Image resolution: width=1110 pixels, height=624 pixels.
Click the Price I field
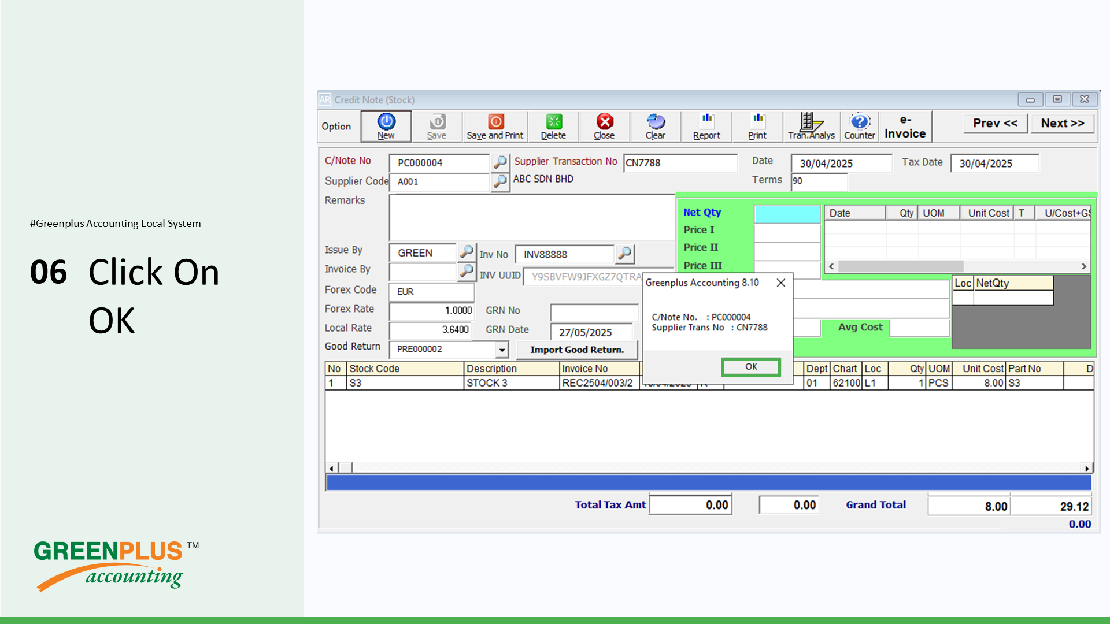point(787,232)
